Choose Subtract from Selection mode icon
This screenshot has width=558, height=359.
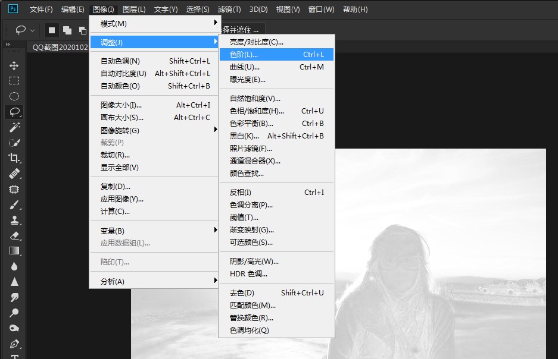coord(83,30)
